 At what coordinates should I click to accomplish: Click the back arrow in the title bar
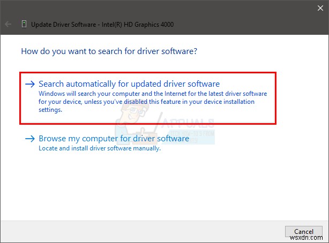point(8,24)
